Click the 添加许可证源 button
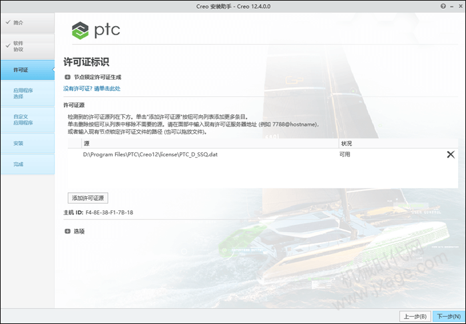The width and height of the screenshot is (466, 324). (x=88, y=198)
